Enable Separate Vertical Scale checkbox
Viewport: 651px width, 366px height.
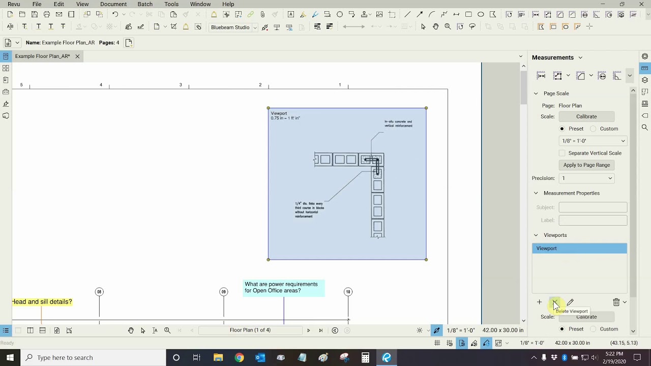point(562,153)
